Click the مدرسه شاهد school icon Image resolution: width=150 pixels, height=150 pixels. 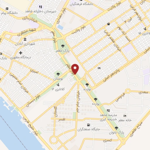point(108,110)
